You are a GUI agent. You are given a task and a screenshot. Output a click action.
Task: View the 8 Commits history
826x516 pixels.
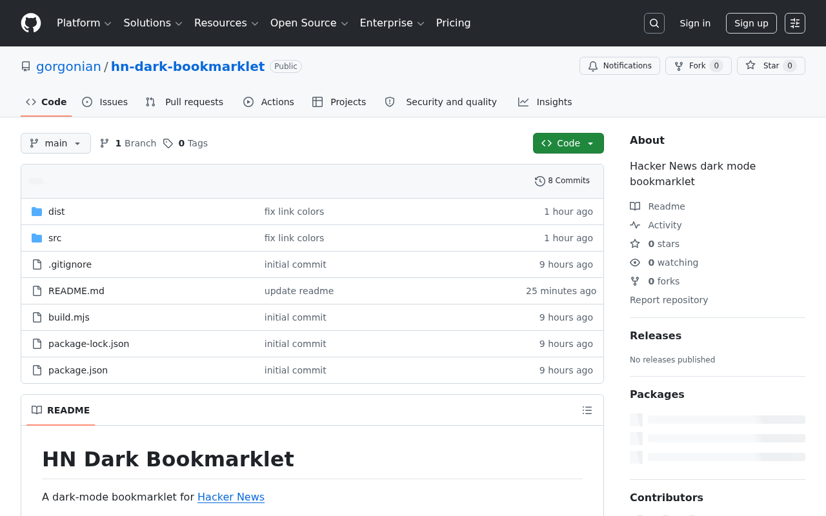pos(563,181)
